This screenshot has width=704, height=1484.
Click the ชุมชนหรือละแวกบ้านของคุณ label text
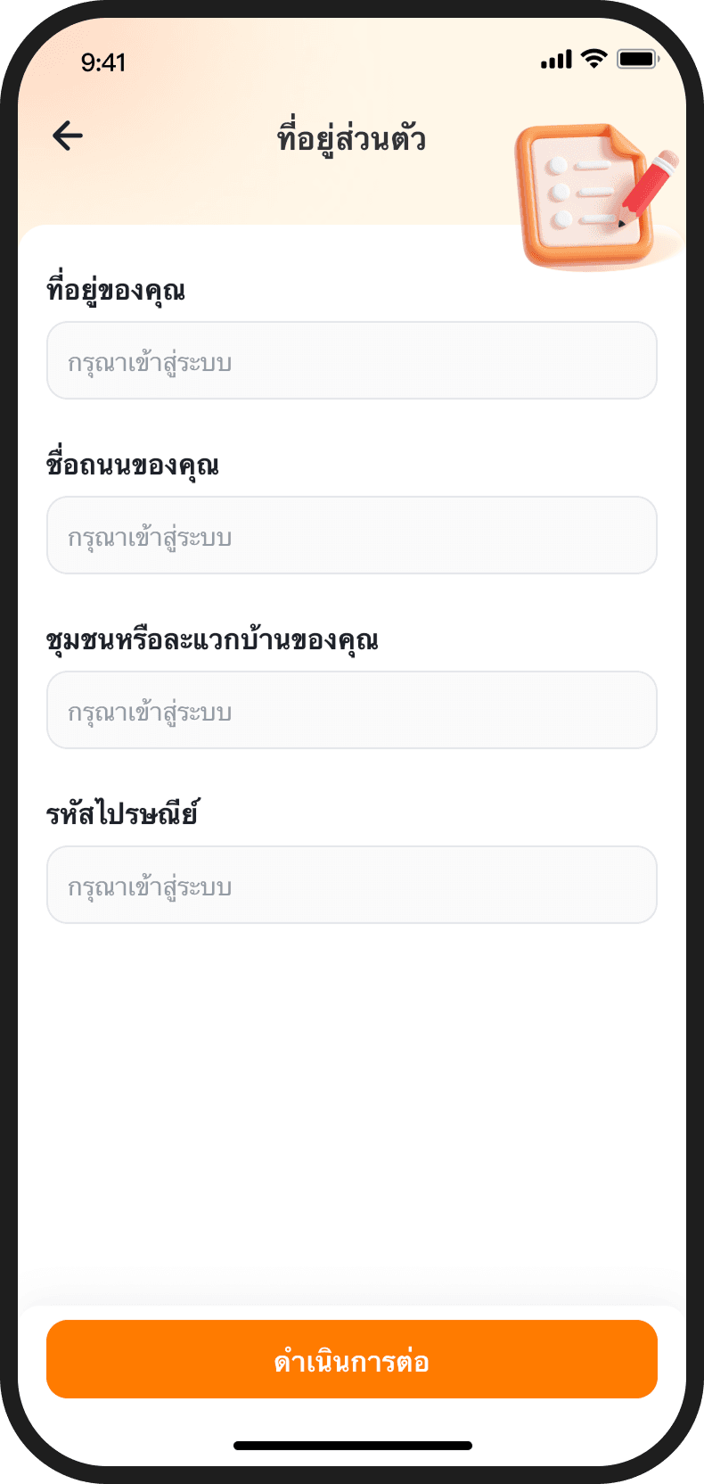pyautogui.click(x=212, y=640)
